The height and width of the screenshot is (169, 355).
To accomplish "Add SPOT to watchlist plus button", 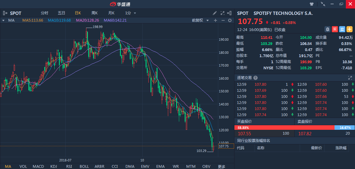I will click(x=350, y=29).
